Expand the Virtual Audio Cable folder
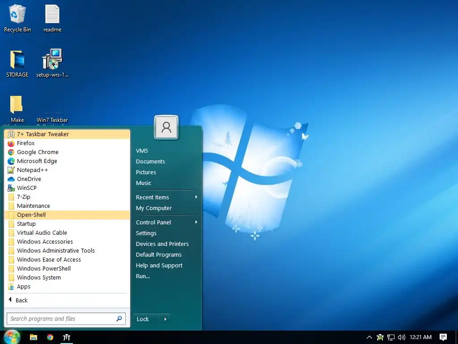This screenshot has height=344, width=458. (x=67, y=233)
